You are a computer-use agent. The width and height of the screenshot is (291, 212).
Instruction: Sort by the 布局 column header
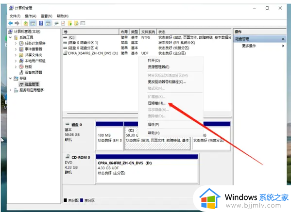(124, 32)
